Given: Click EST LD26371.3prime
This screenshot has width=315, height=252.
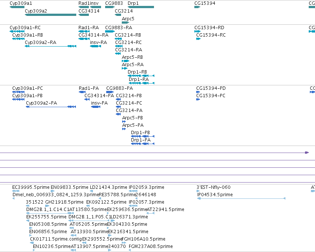Looking at the screenshot, I should pyautogui.click(x=130, y=217).
